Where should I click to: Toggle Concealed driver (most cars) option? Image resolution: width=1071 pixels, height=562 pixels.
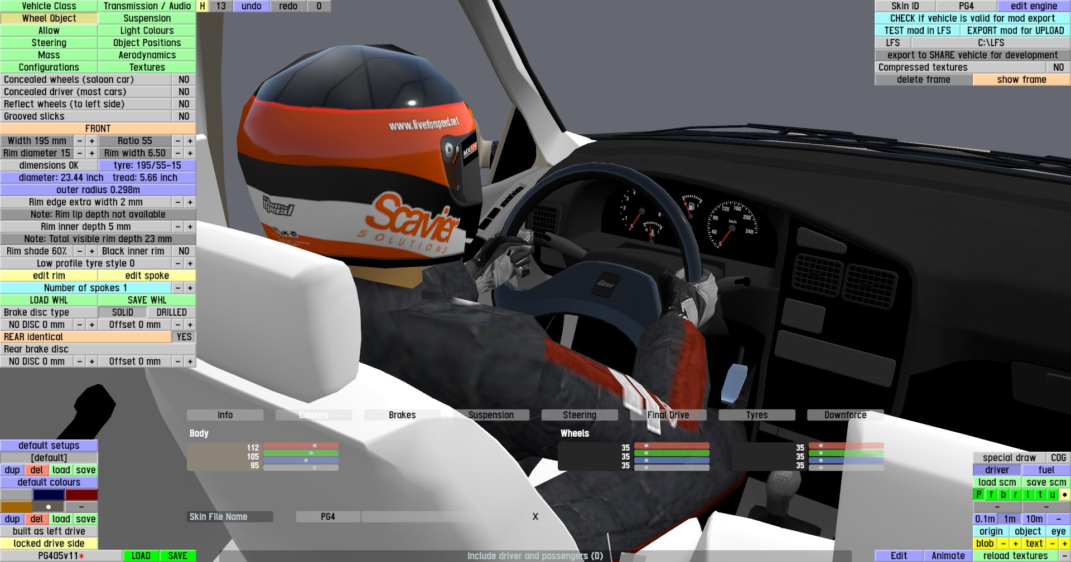click(184, 92)
